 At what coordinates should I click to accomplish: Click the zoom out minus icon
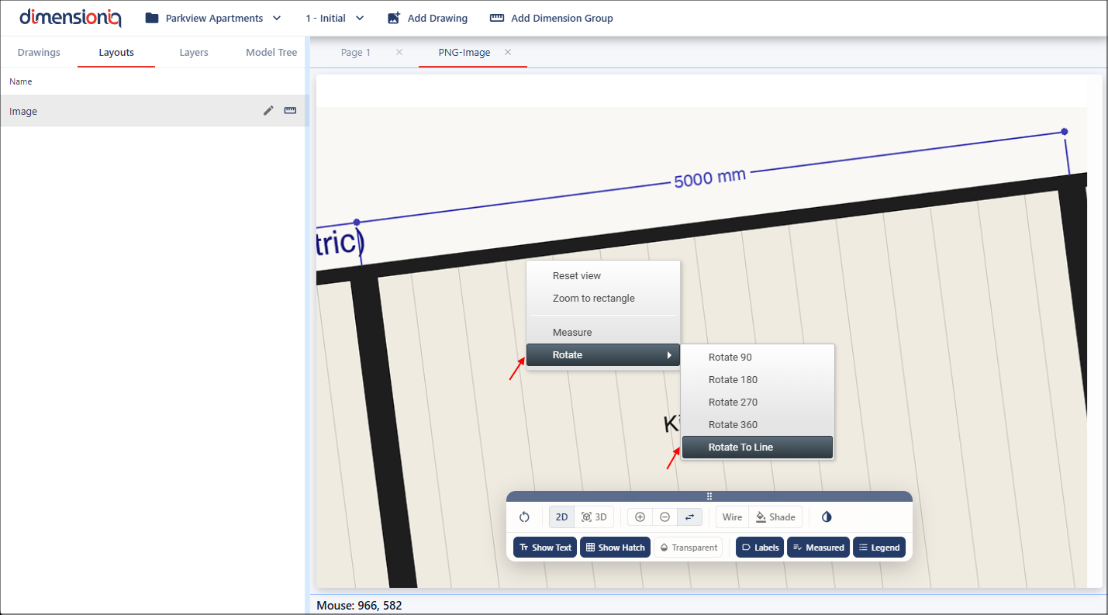[x=664, y=517]
